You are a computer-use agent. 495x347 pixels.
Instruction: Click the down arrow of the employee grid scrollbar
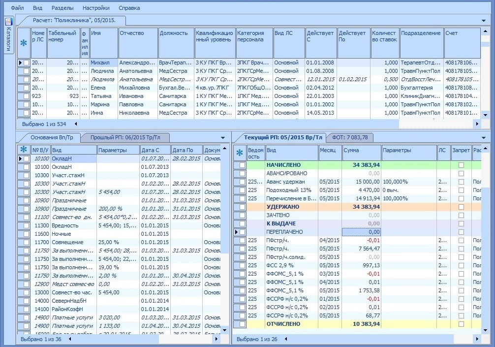(485, 115)
